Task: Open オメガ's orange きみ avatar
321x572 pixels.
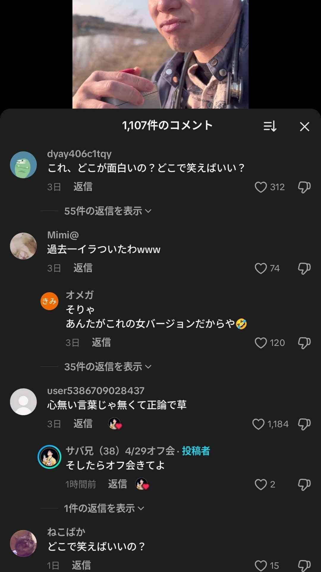Action: click(x=49, y=301)
